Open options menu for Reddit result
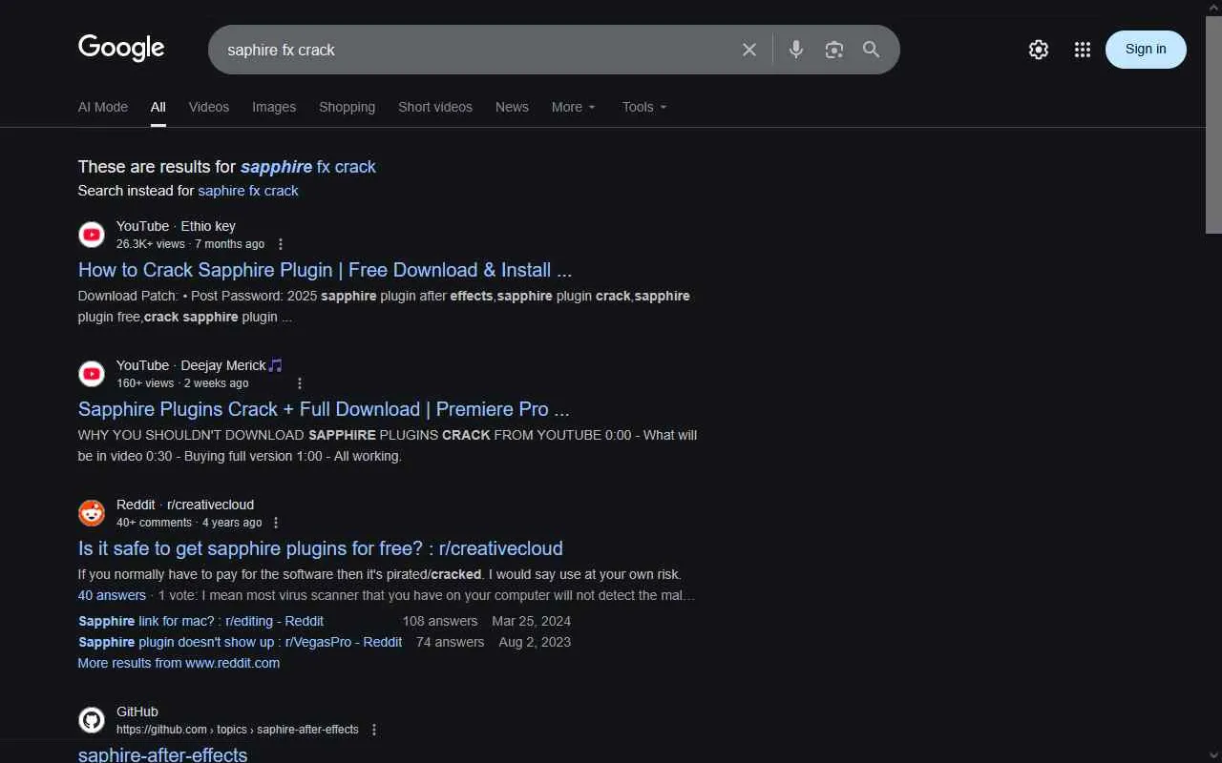Screen dimensions: 1222x763 point(276,523)
